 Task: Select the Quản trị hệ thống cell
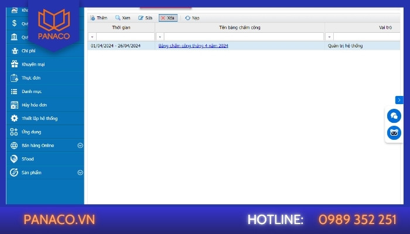363,46
